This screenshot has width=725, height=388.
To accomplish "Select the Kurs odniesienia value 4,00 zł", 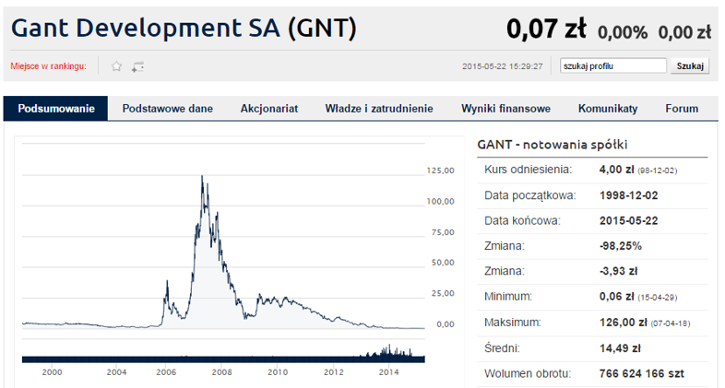I will [x=616, y=170].
